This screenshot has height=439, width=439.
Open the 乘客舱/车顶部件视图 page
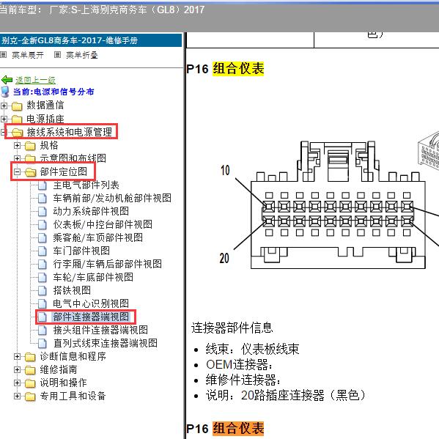tap(98, 237)
